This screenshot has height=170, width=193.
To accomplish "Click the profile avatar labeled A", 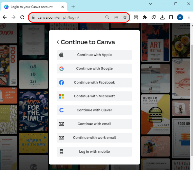I will (180, 17).
